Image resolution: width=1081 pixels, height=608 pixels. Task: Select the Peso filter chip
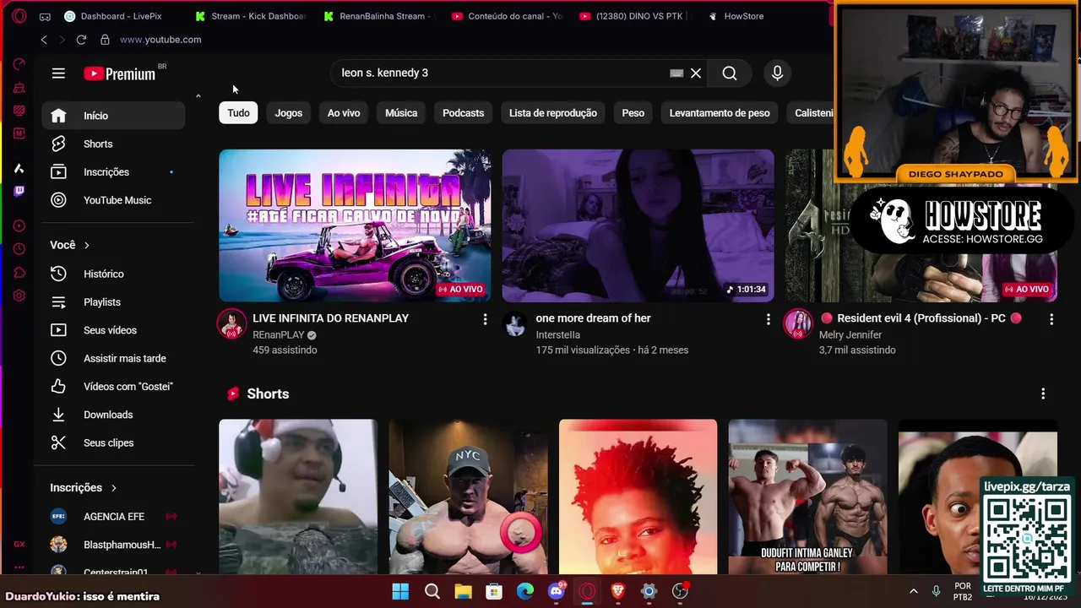click(x=633, y=113)
